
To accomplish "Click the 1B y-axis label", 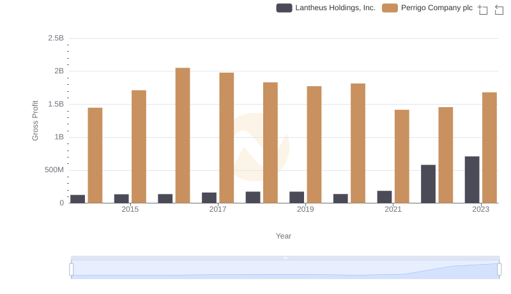I will point(59,137).
